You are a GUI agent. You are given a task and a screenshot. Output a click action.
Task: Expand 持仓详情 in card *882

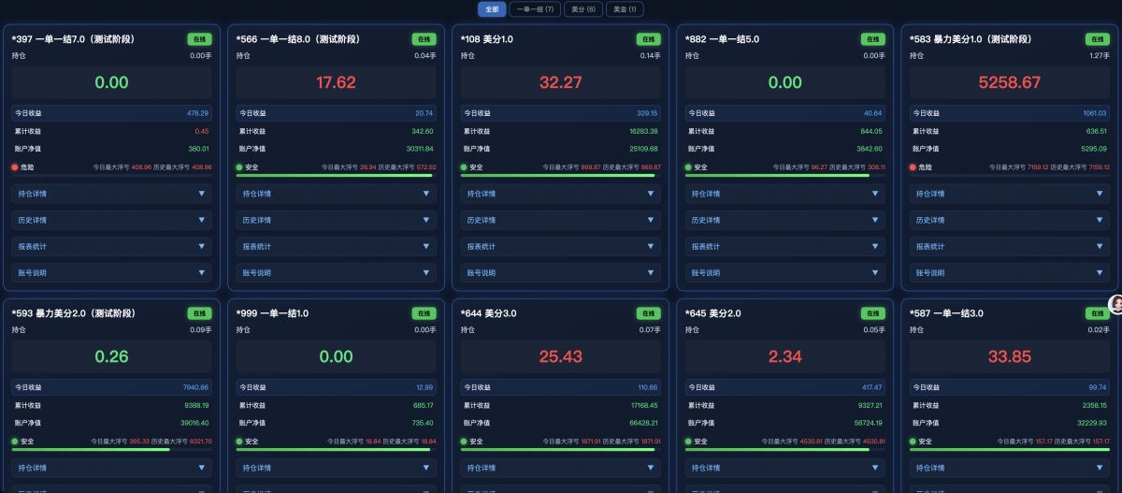pyautogui.click(x=784, y=194)
